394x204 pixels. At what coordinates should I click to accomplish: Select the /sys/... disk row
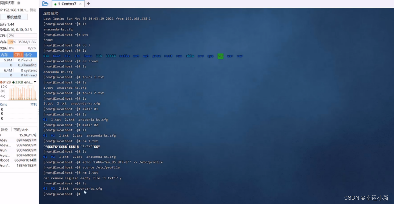(19, 155)
